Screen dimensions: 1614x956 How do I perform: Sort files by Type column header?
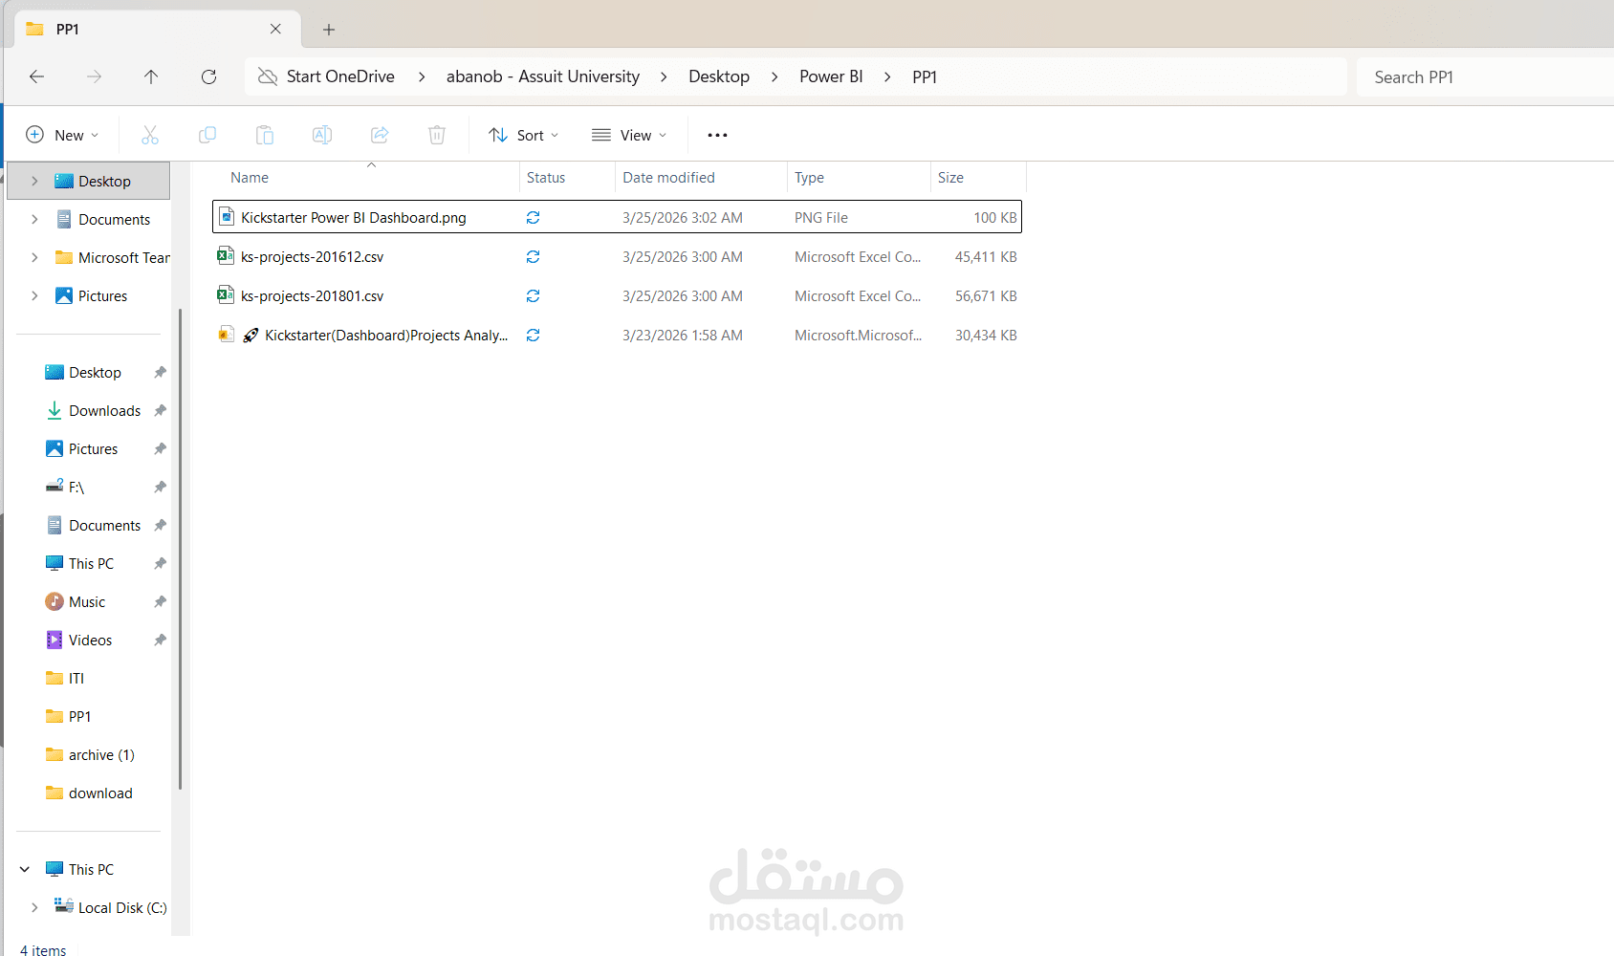[x=809, y=178]
